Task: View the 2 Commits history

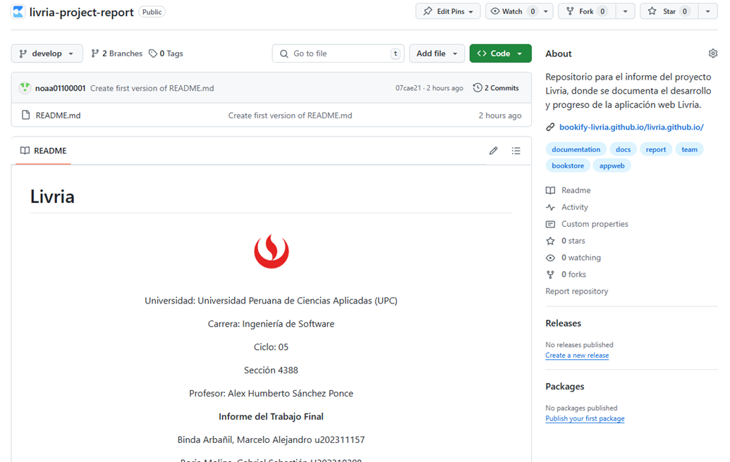Action: coord(496,88)
